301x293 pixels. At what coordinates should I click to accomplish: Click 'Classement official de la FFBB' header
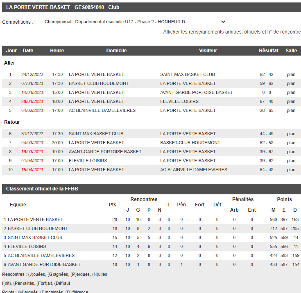tap(42, 189)
